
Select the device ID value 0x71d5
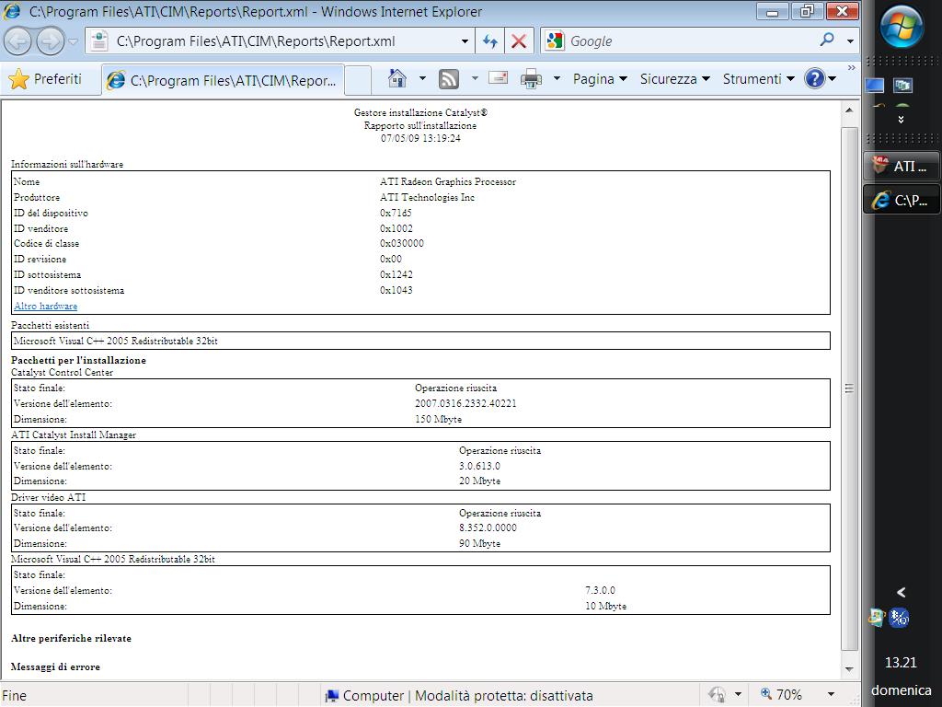[396, 213]
